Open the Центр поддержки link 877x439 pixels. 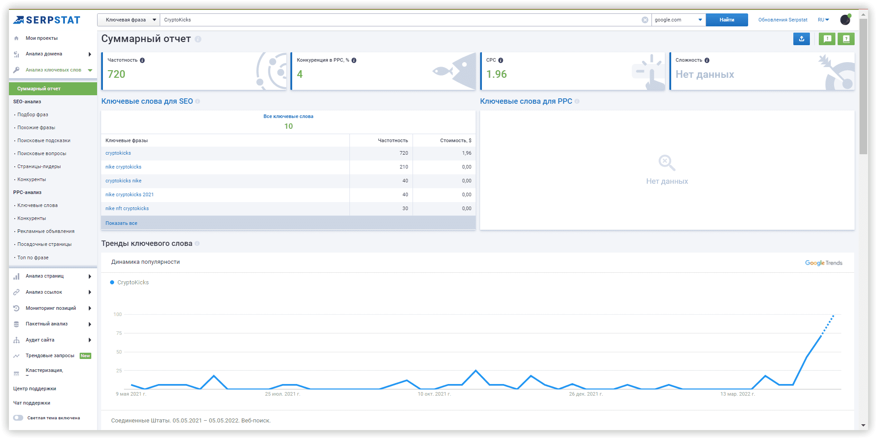(34, 389)
